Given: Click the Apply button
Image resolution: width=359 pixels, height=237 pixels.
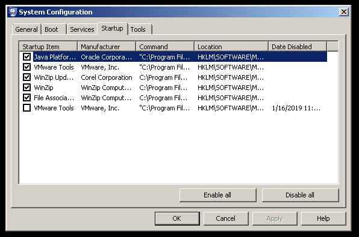Looking at the screenshot, I should click(275, 218).
